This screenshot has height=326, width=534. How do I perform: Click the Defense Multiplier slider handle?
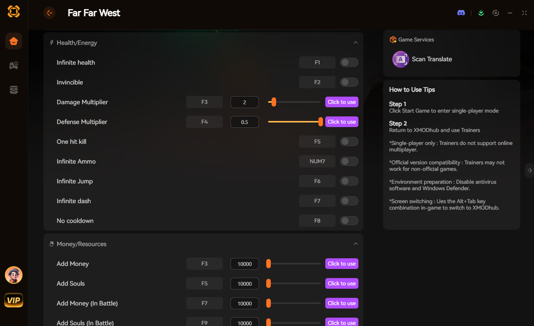(x=320, y=122)
